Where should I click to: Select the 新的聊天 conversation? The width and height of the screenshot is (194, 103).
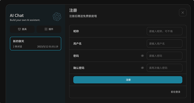click(x=35, y=44)
